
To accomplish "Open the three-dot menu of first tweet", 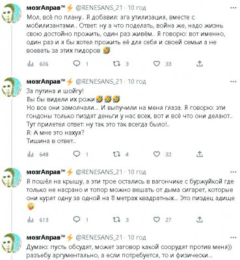I will (x=233, y=8).
